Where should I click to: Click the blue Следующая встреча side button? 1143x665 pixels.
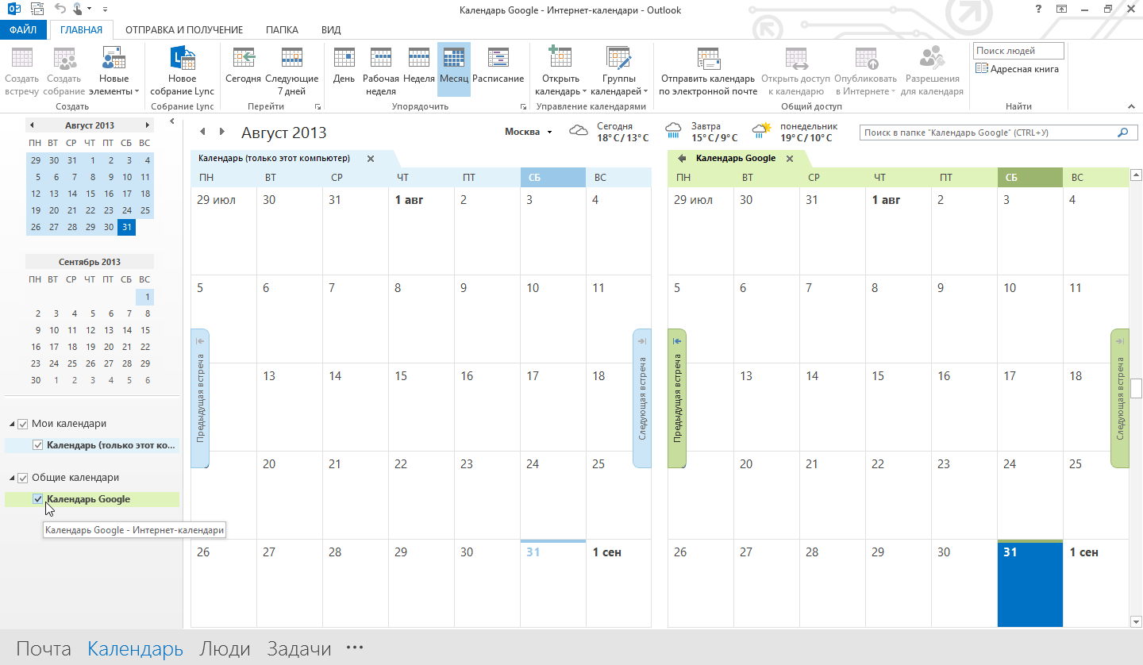[x=642, y=398]
